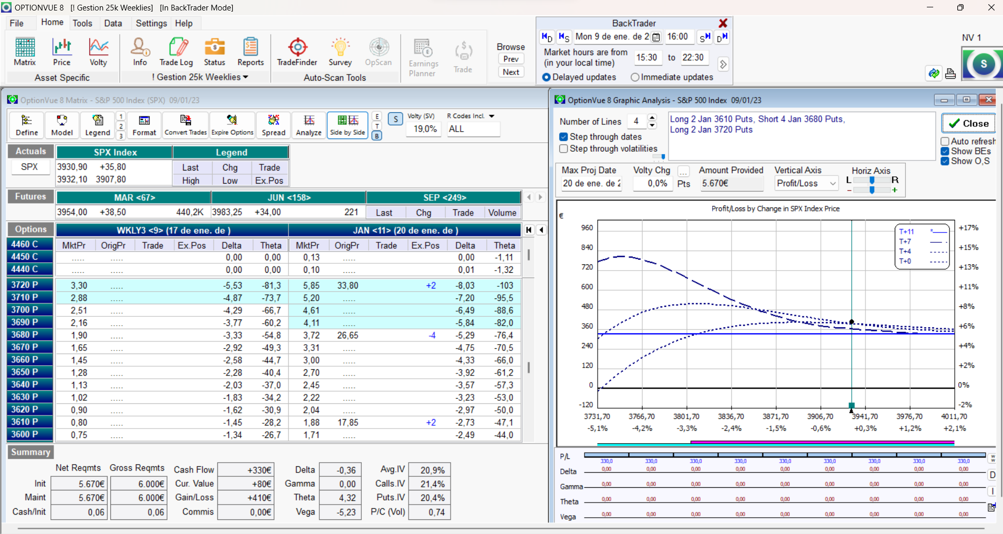Screen dimensions: 1003x534
Task: Click the Browse Next button
Action: (511, 72)
